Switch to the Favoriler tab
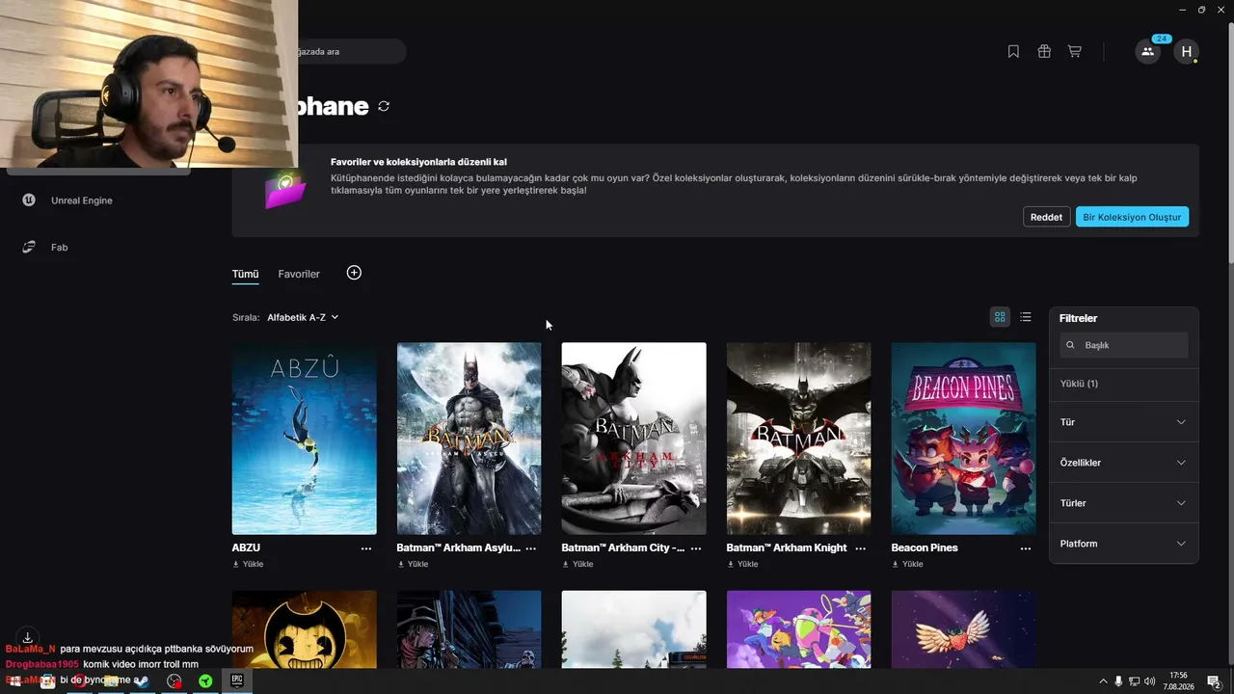This screenshot has height=694, width=1234. [x=299, y=275]
